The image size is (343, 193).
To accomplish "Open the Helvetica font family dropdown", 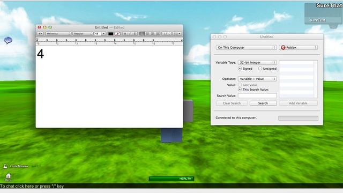I will point(58,34).
